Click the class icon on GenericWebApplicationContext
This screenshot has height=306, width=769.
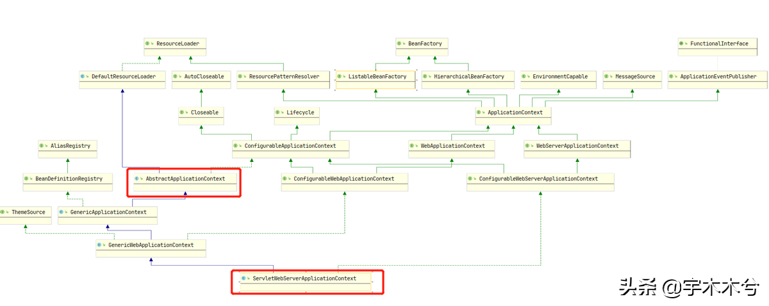101,245
